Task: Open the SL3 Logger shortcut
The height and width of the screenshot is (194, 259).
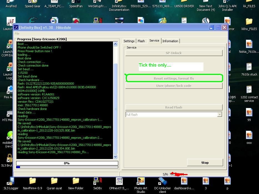Action: [11, 183]
